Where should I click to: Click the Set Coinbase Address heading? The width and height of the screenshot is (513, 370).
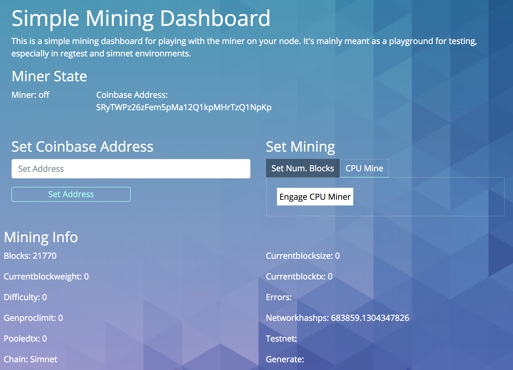pyautogui.click(x=82, y=147)
